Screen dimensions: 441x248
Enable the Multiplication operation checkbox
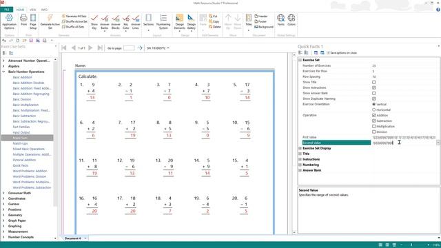pos(373,126)
